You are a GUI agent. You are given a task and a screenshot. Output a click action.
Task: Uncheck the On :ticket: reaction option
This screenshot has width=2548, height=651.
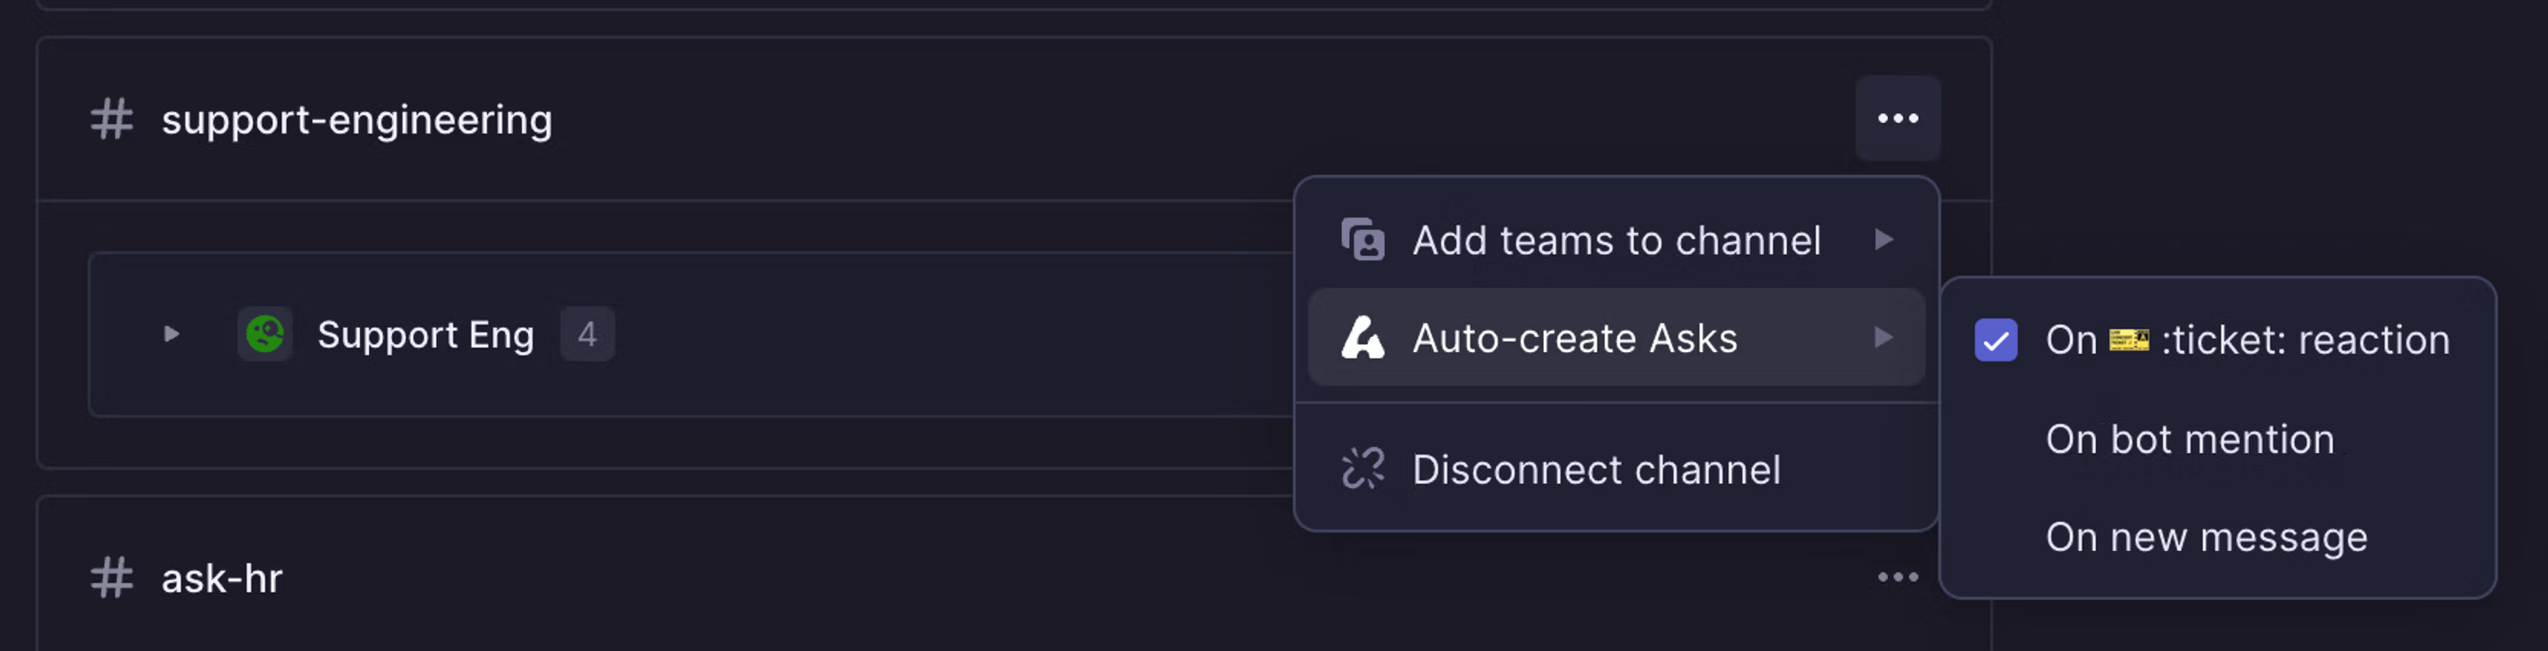[x=1997, y=339]
